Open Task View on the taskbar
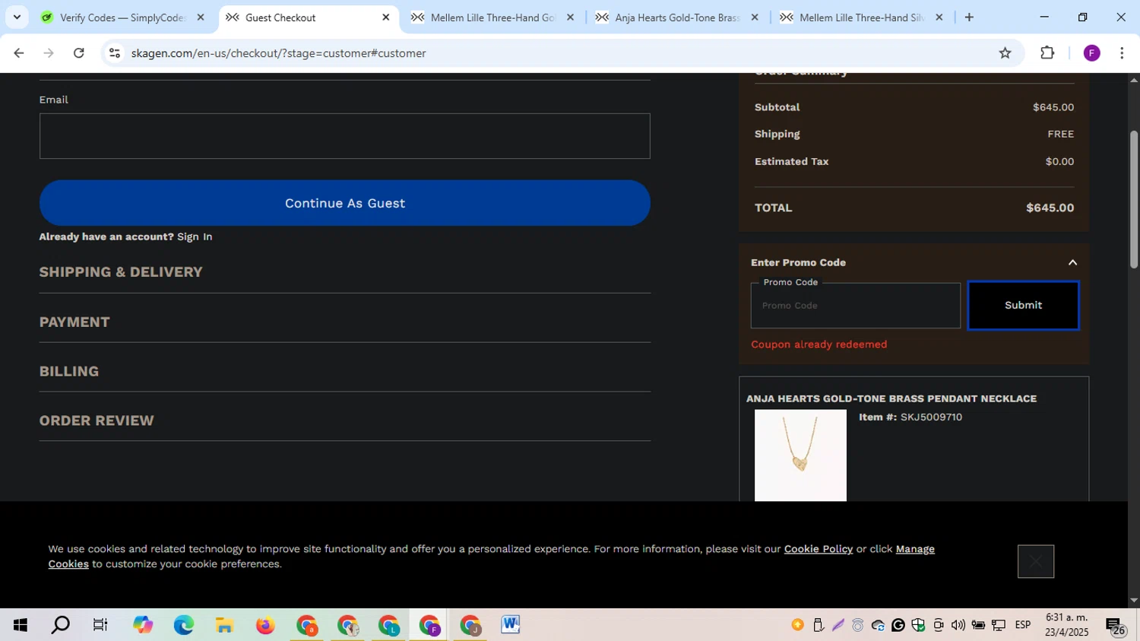The width and height of the screenshot is (1140, 641). [x=100, y=625]
